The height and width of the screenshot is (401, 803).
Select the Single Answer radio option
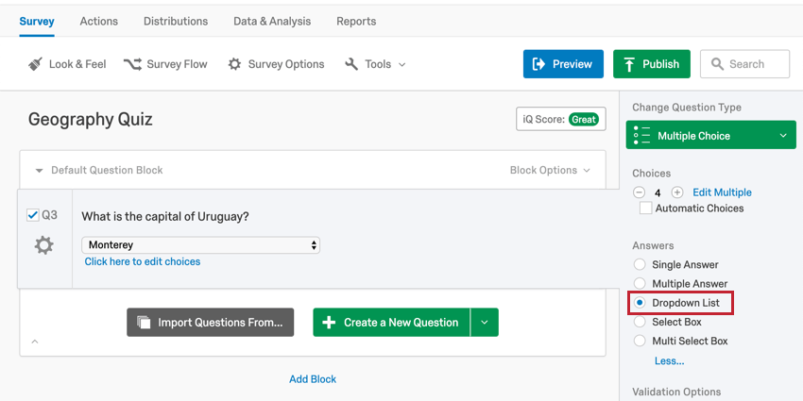pyautogui.click(x=640, y=264)
